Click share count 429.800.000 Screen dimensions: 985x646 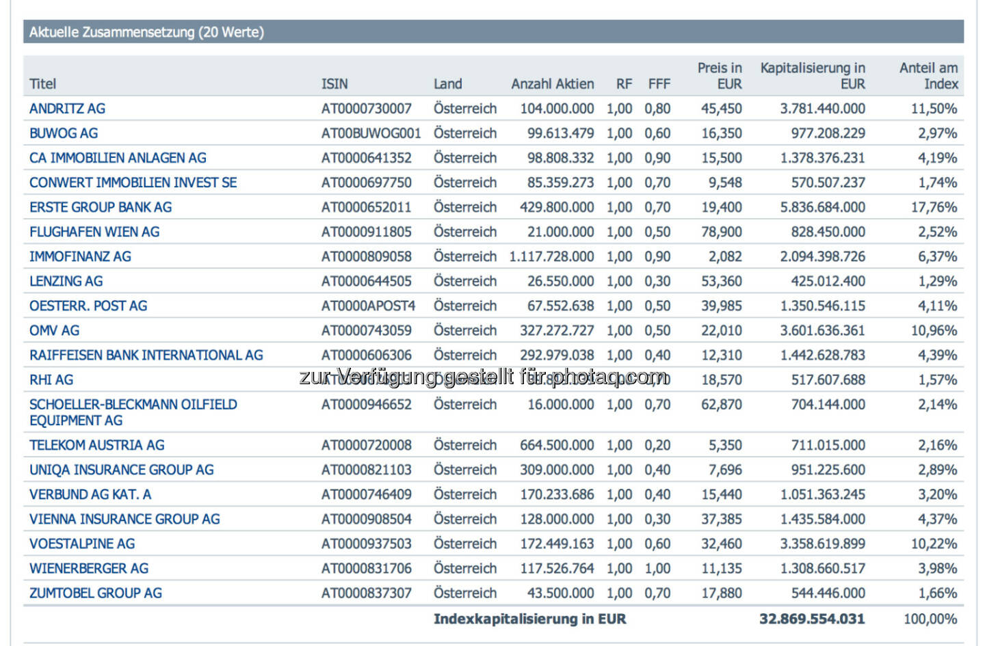(x=557, y=207)
